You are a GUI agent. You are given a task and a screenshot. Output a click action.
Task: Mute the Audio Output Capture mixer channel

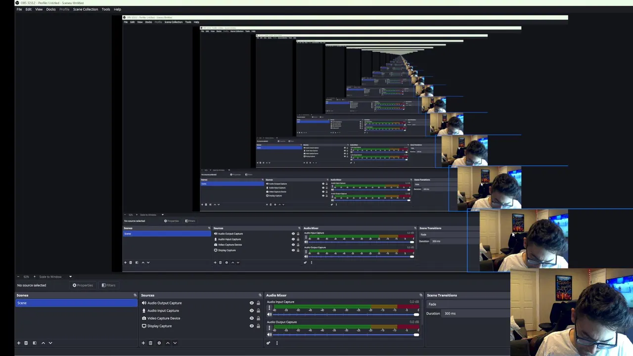pos(270,335)
